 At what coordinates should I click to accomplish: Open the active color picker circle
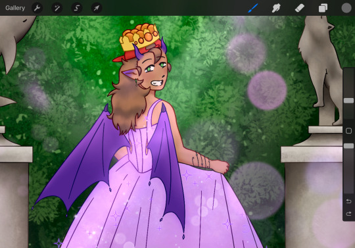click(346, 8)
